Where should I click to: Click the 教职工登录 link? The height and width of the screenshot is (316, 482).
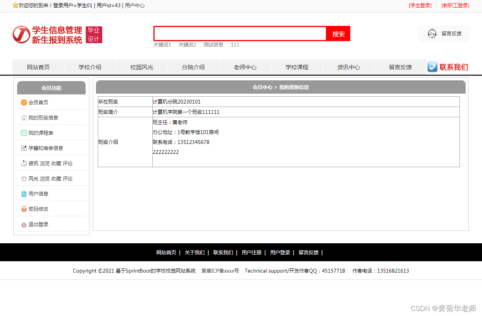click(x=455, y=5)
